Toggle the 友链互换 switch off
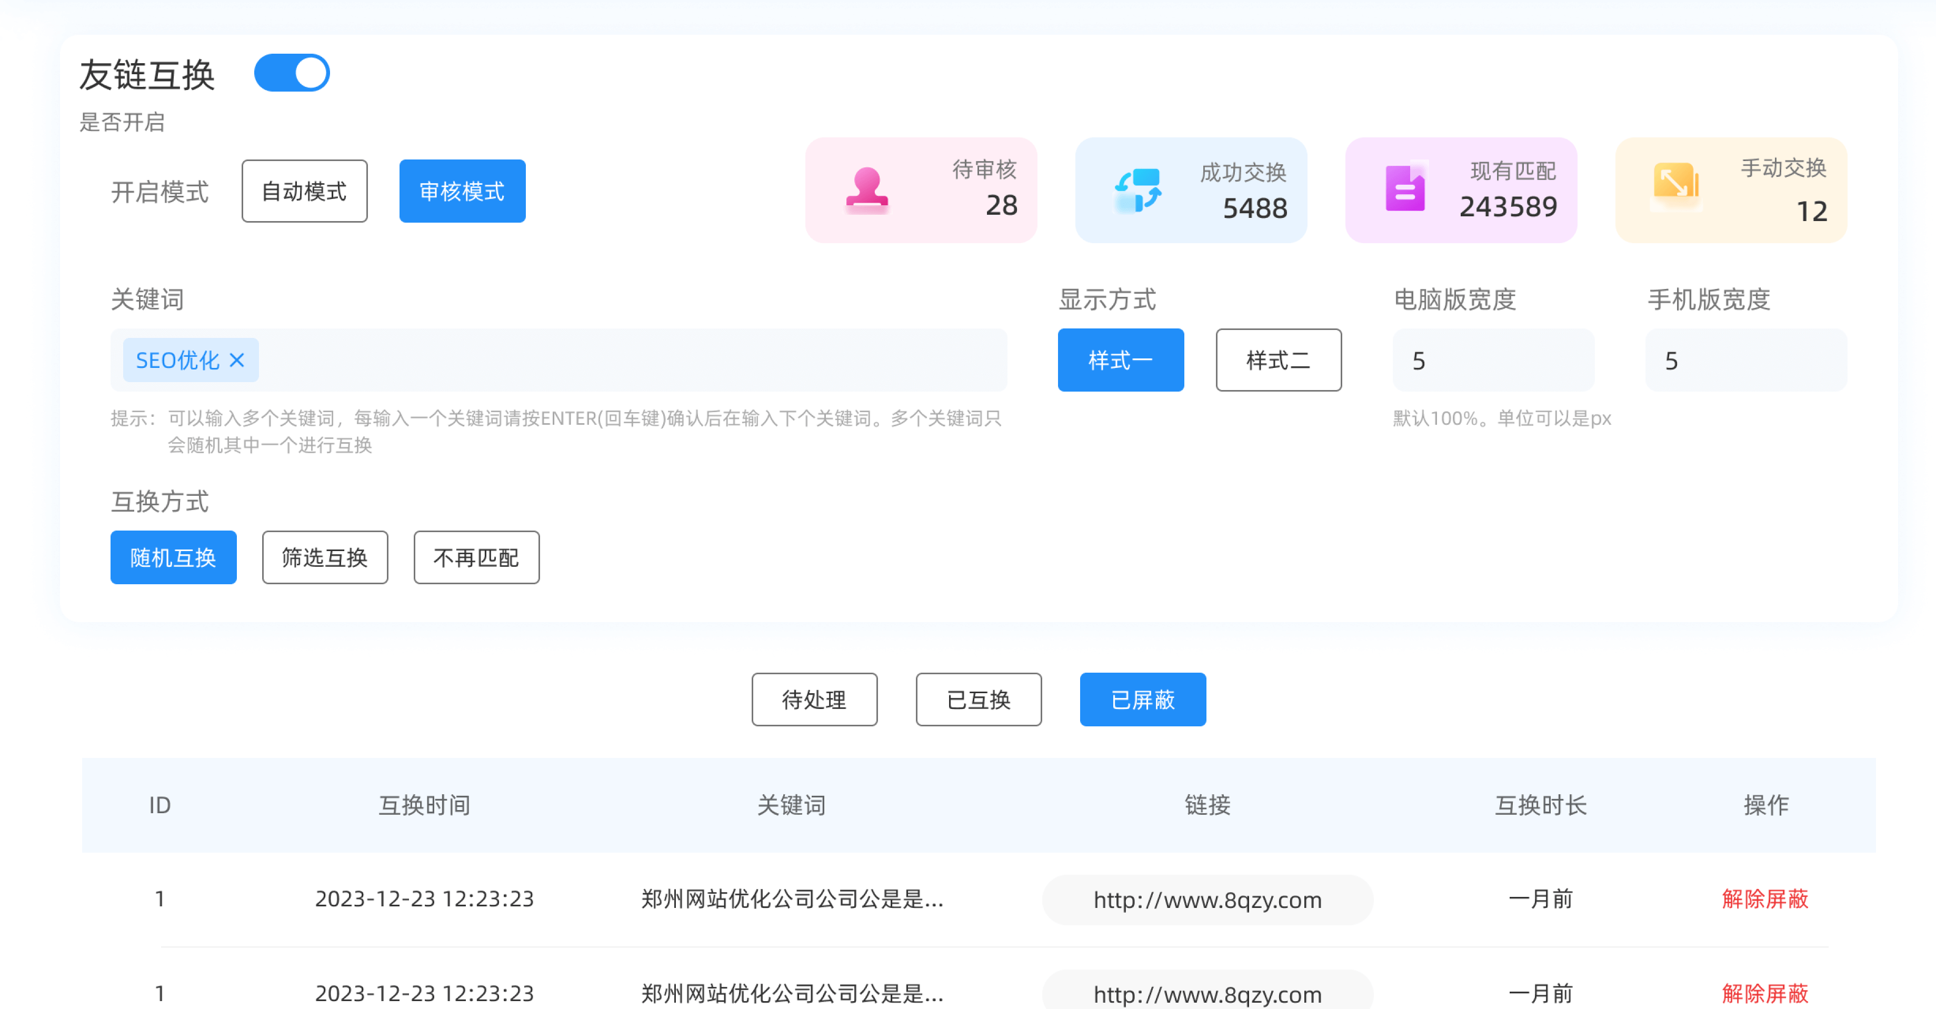The image size is (1936, 1009). coord(292,73)
